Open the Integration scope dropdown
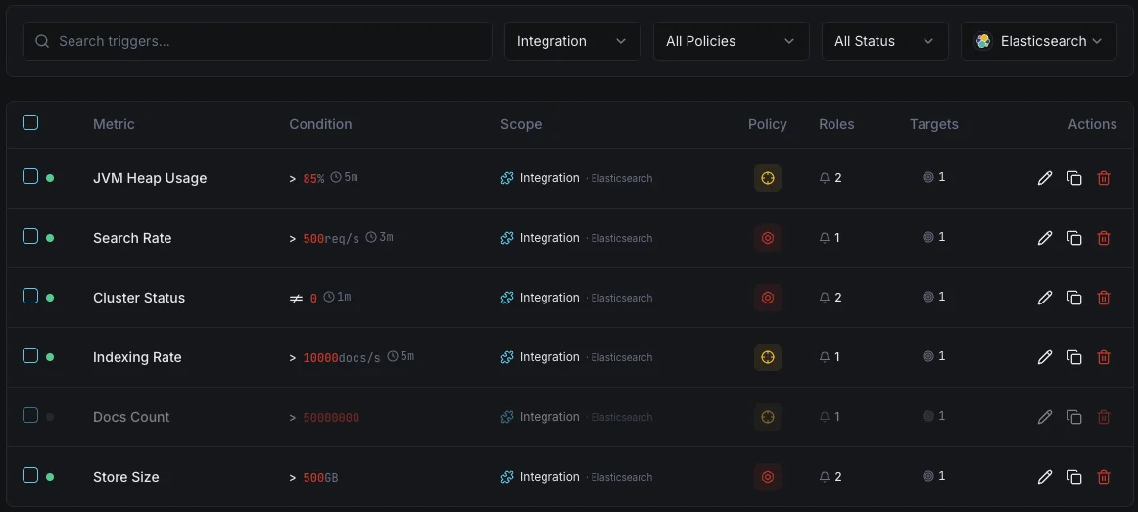Image resolution: width=1138 pixels, height=512 pixels. [573, 41]
